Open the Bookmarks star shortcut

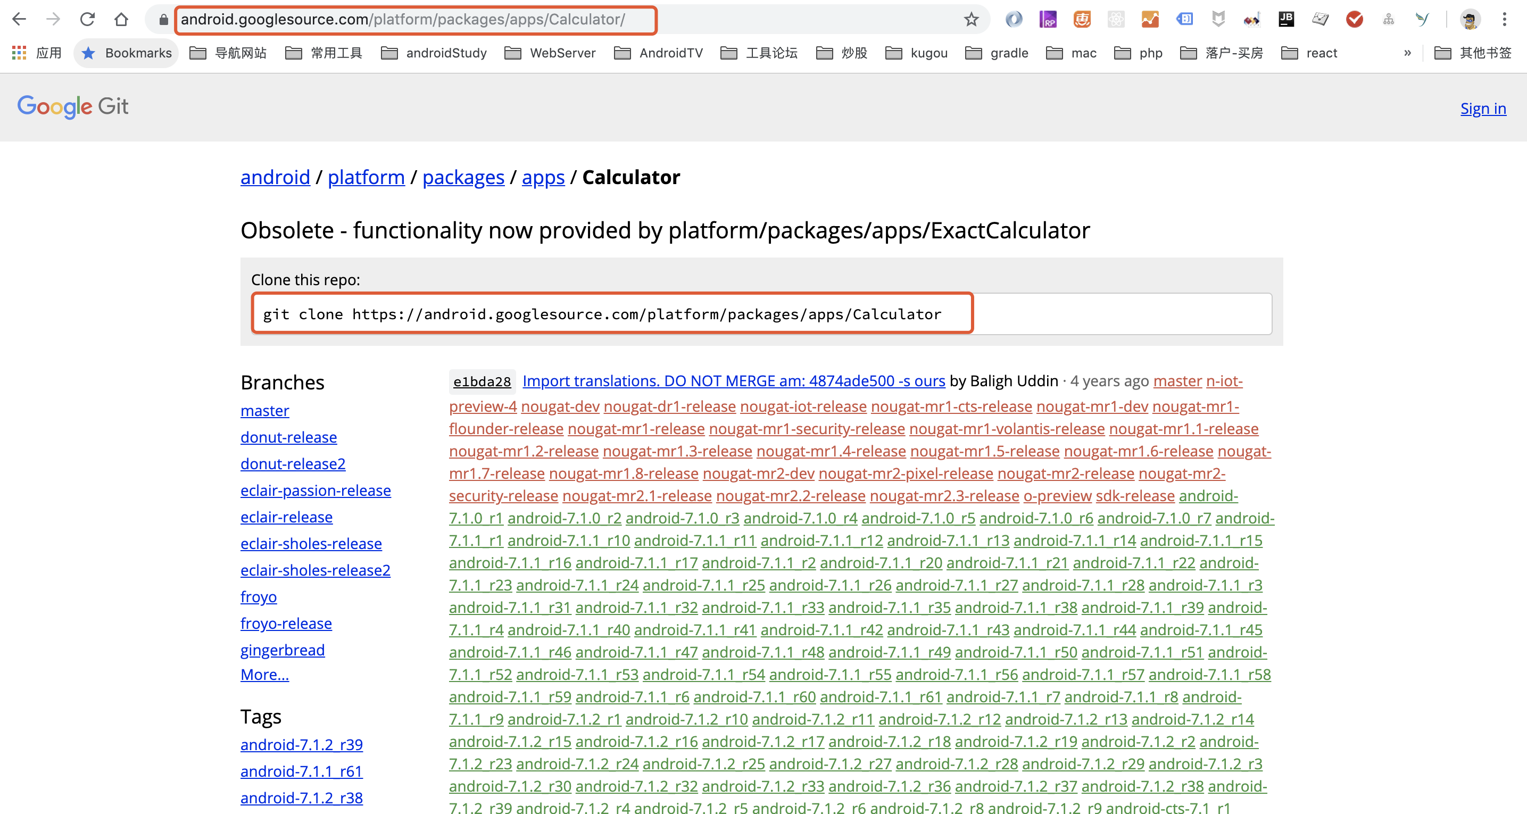pos(126,53)
